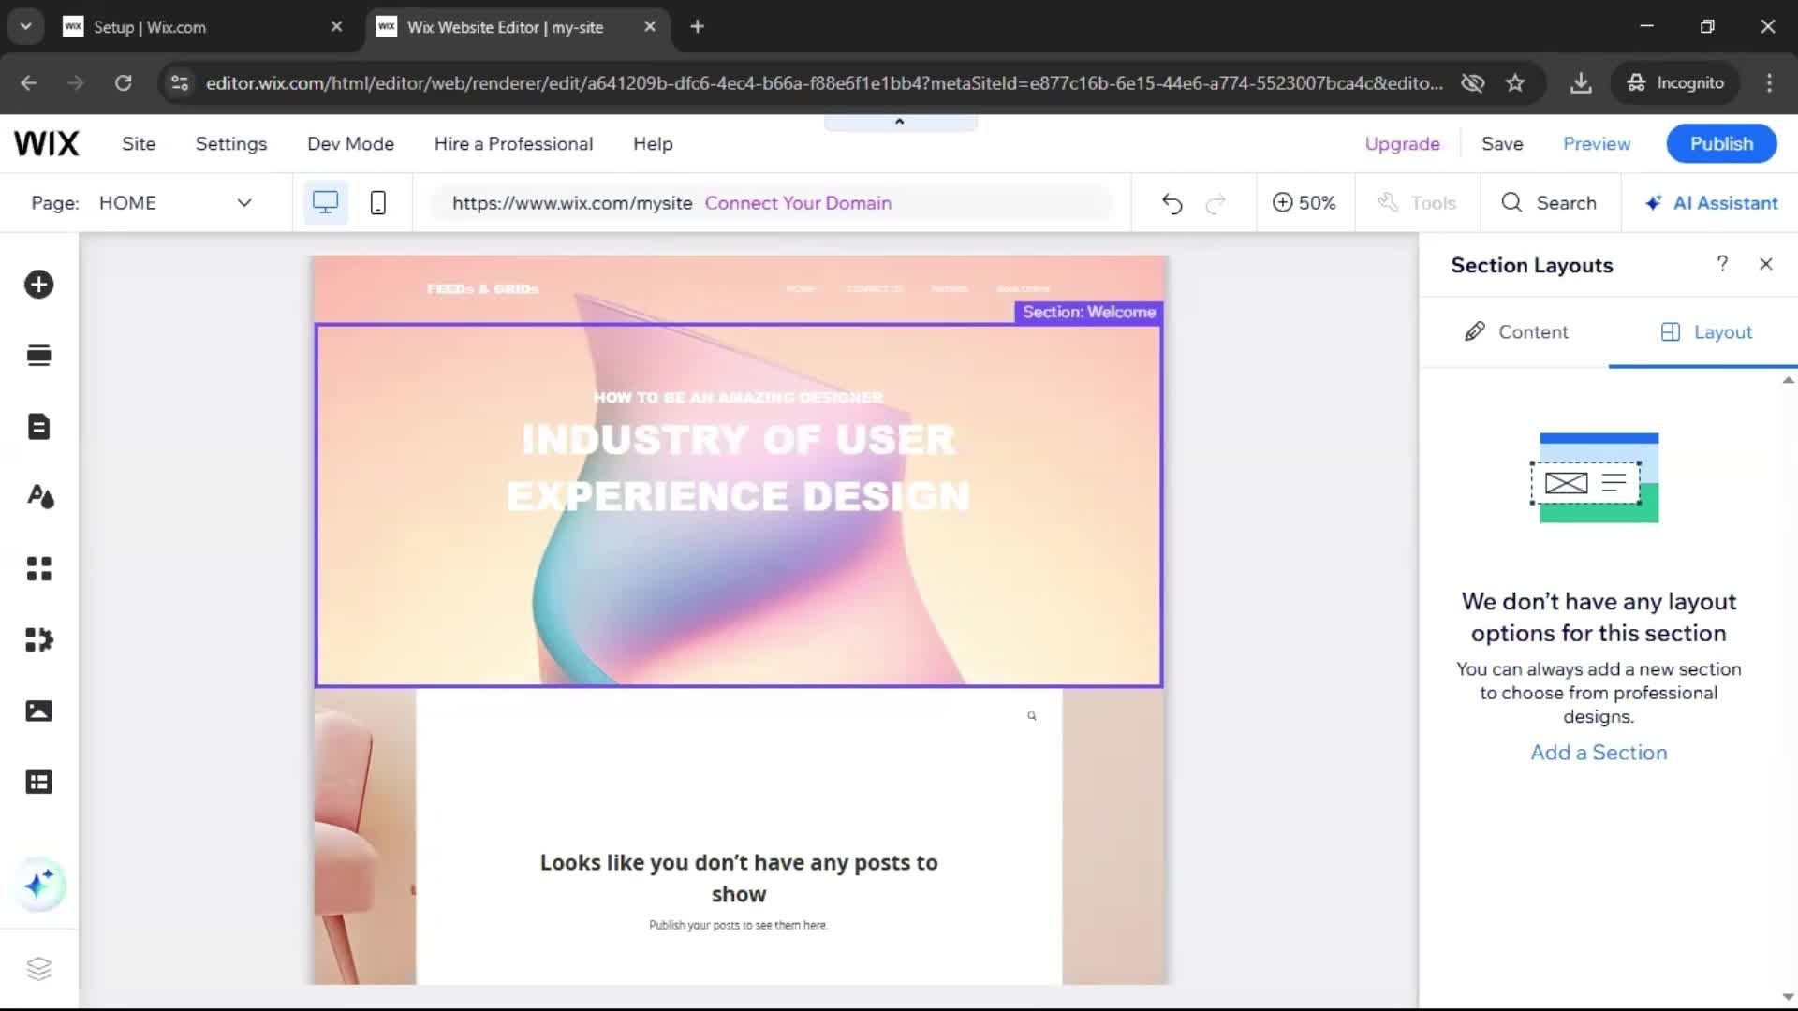This screenshot has width=1798, height=1011.
Task: Click the Redo arrow
Action: coord(1216,203)
